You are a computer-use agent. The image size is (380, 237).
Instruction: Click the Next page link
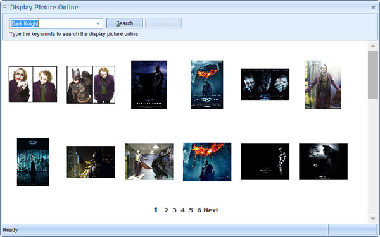point(211,210)
